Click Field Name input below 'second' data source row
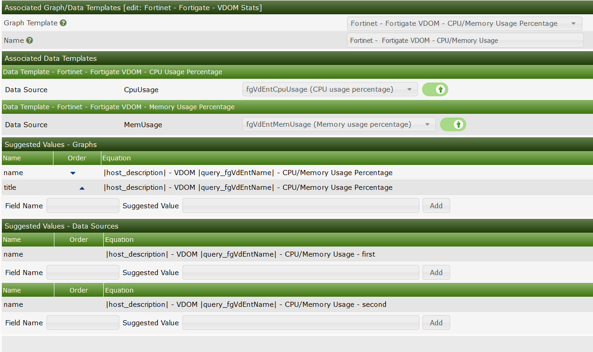 pyautogui.click(x=83, y=323)
